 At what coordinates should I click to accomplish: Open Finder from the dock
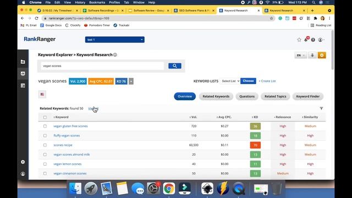[75, 188]
